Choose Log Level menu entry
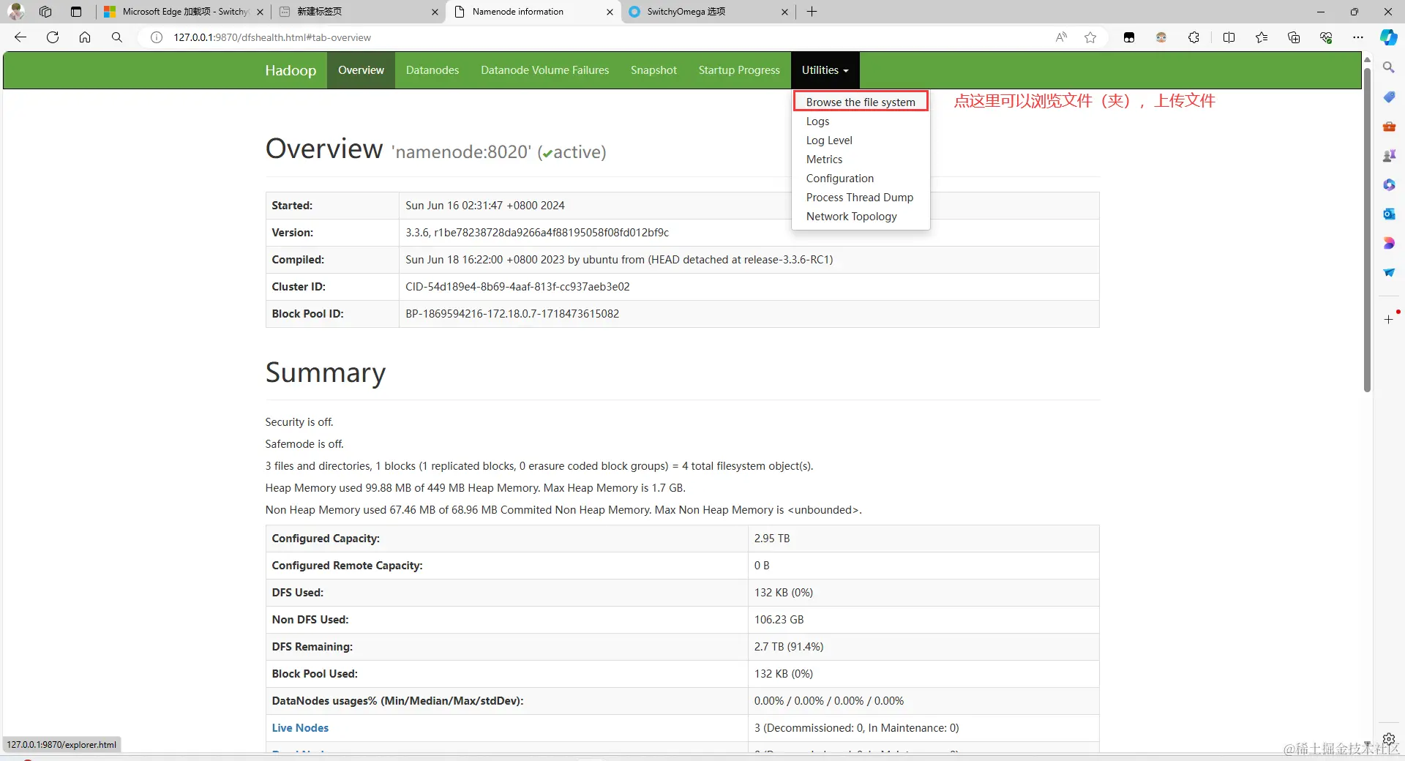The height and width of the screenshot is (761, 1405). click(x=829, y=140)
